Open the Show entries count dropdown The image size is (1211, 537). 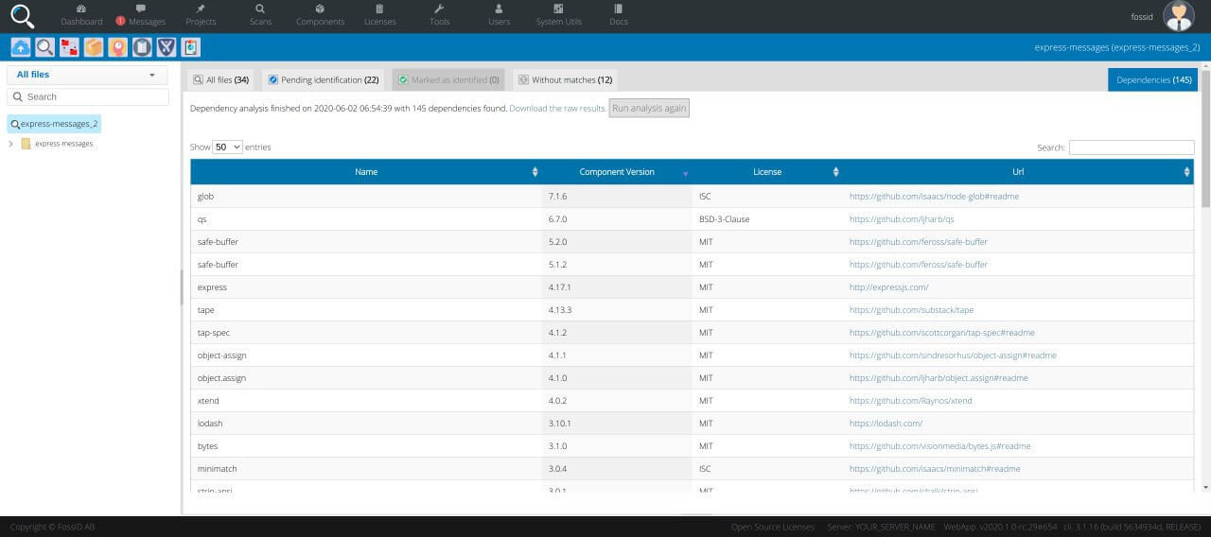[x=227, y=147]
